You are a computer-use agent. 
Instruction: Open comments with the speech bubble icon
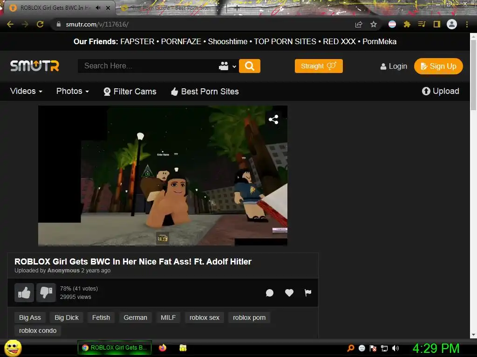tap(270, 293)
